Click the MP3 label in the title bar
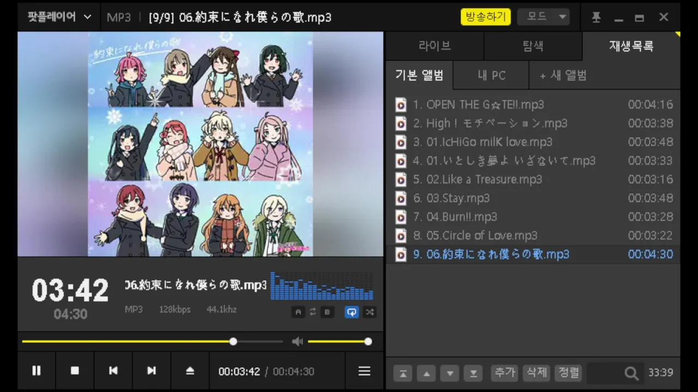698x392 pixels. (119, 17)
